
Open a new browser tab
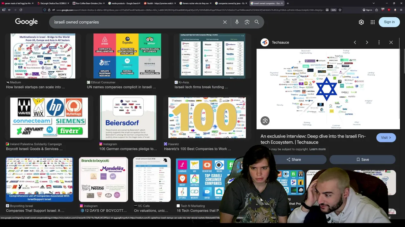tap(288, 3)
